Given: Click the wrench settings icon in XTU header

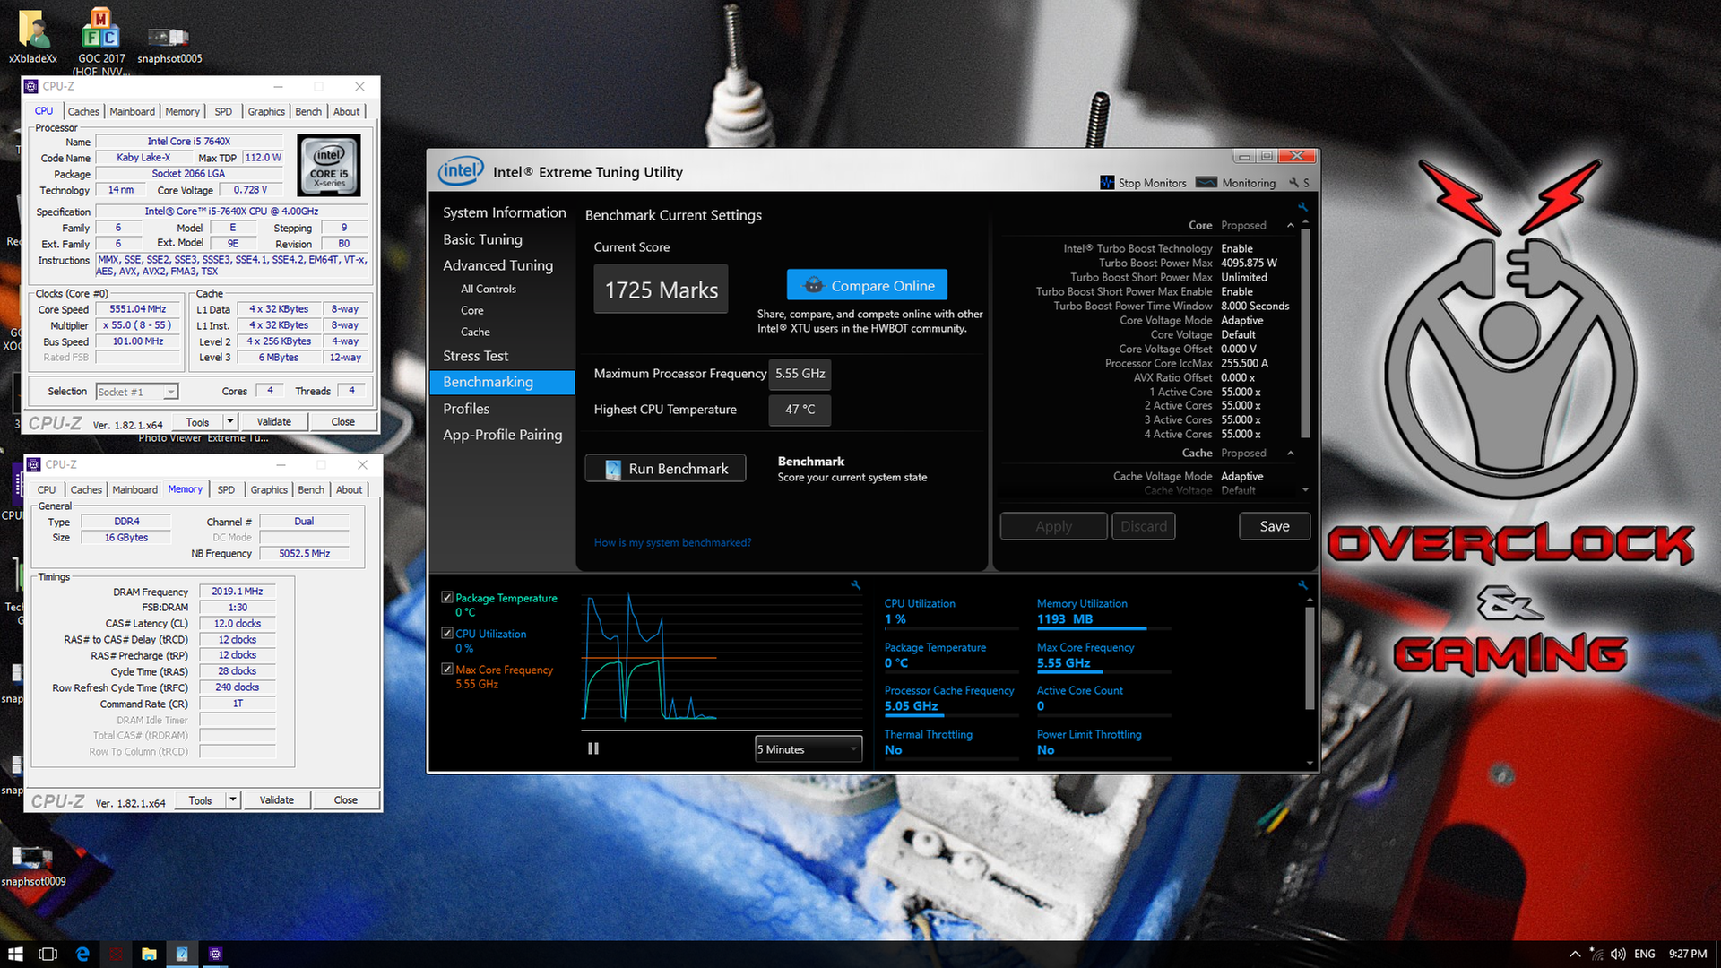Looking at the screenshot, I should click(1293, 183).
